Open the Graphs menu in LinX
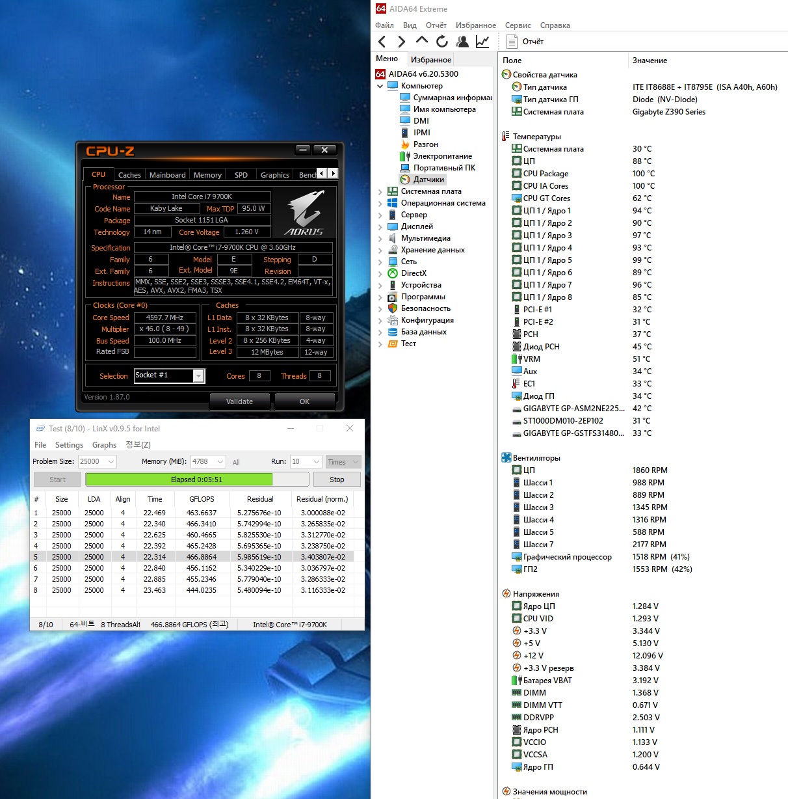 [104, 445]
